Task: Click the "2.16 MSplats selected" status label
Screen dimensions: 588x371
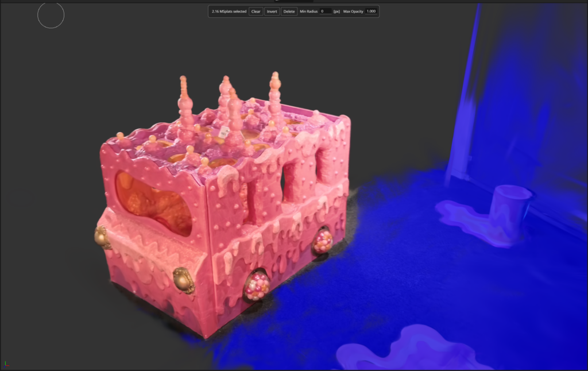Action: [x=229, y=11]
